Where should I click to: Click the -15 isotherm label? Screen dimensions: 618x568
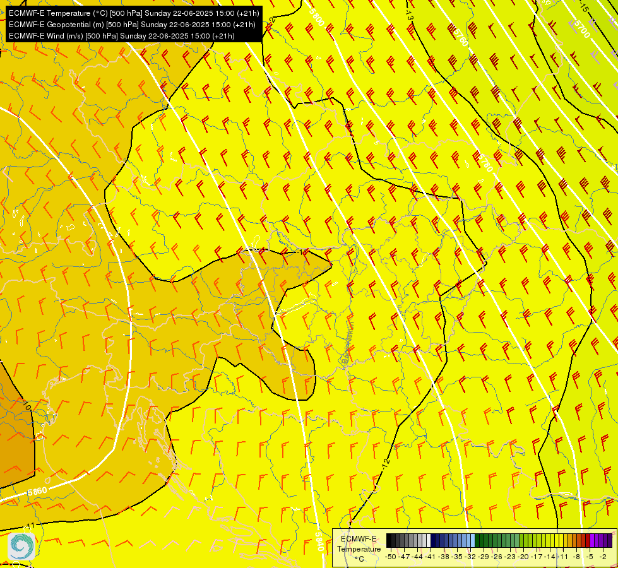pyautogui.click(x=585, y=7)
